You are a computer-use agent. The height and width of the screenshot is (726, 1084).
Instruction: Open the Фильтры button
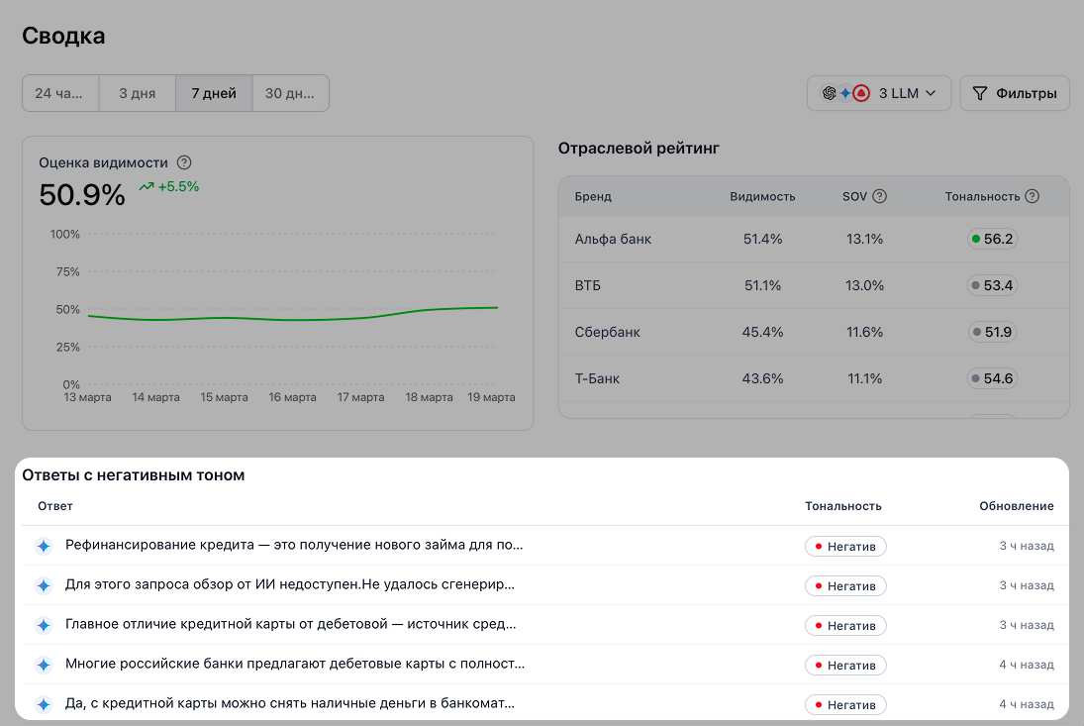pyautogui.click(x=1015, y=94)
